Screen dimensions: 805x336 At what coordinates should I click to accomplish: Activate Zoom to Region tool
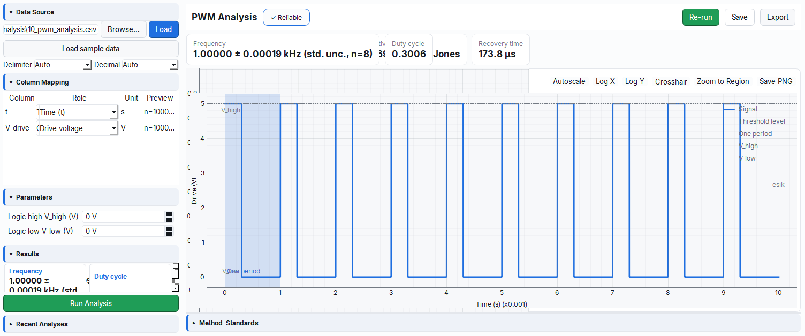click(x=723, y=81)
